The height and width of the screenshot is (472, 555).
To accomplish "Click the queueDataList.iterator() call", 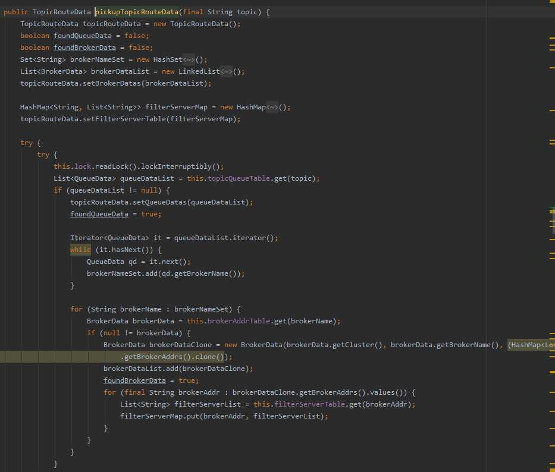I will (224, 238).
